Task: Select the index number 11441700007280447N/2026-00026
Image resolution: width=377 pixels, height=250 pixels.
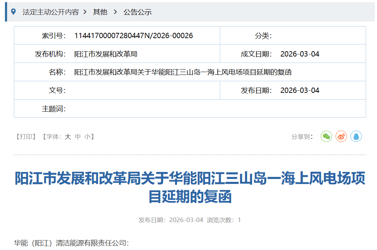Action: 133,36
